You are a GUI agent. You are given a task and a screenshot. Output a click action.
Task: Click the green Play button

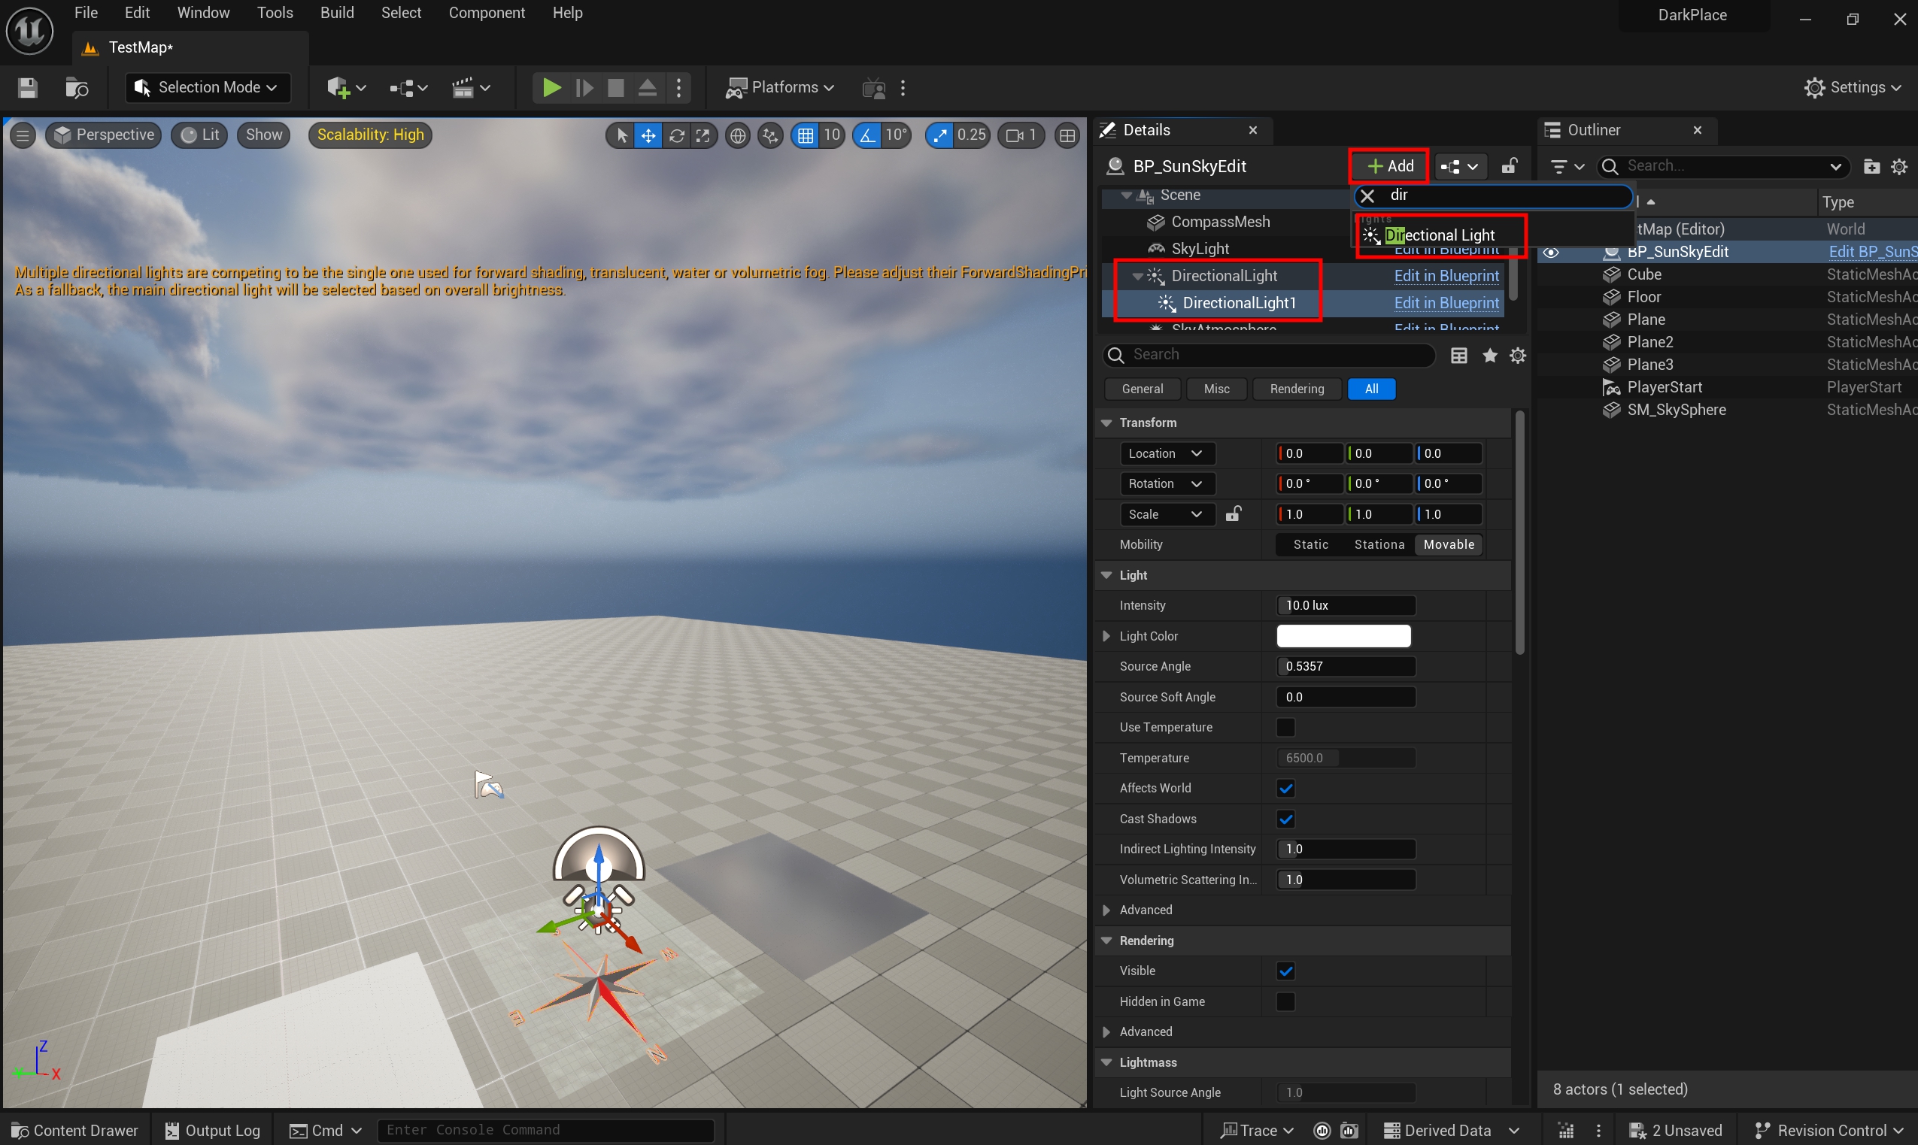(551, 88)
